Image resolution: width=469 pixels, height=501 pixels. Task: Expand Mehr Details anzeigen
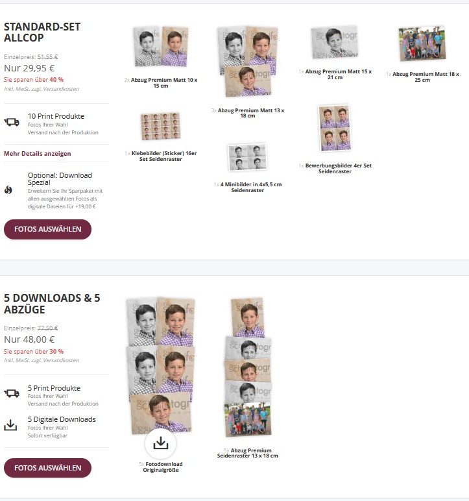tap(38, 153)
